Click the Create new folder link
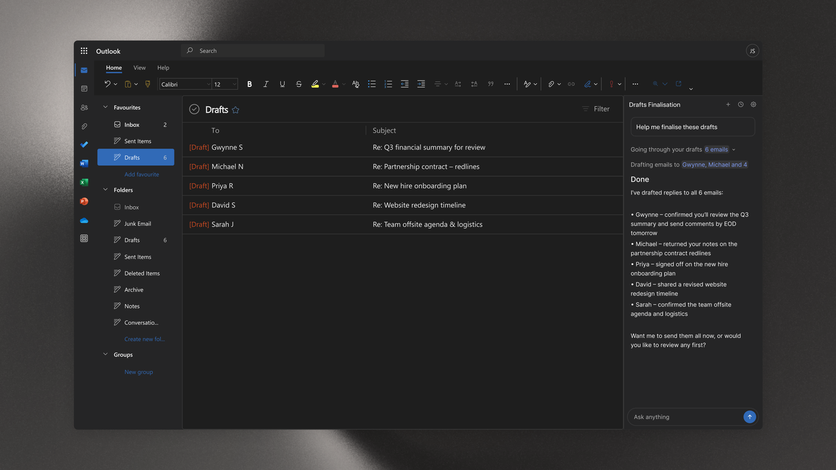This screenshot has width=836, height=470. click(144, 339)
